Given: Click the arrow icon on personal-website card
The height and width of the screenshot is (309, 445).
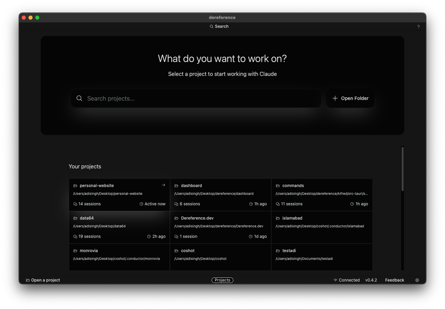Looking at the screenshot, I should click(x=163, y=185).
